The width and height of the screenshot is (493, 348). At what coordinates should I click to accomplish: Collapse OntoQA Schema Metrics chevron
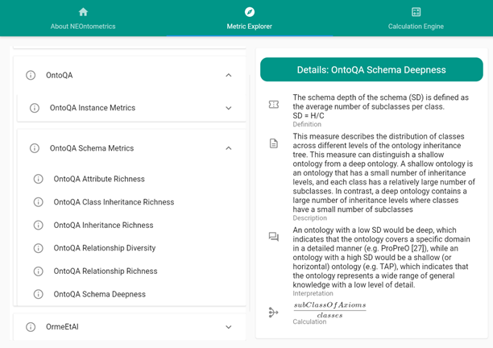tap(229, 148)
